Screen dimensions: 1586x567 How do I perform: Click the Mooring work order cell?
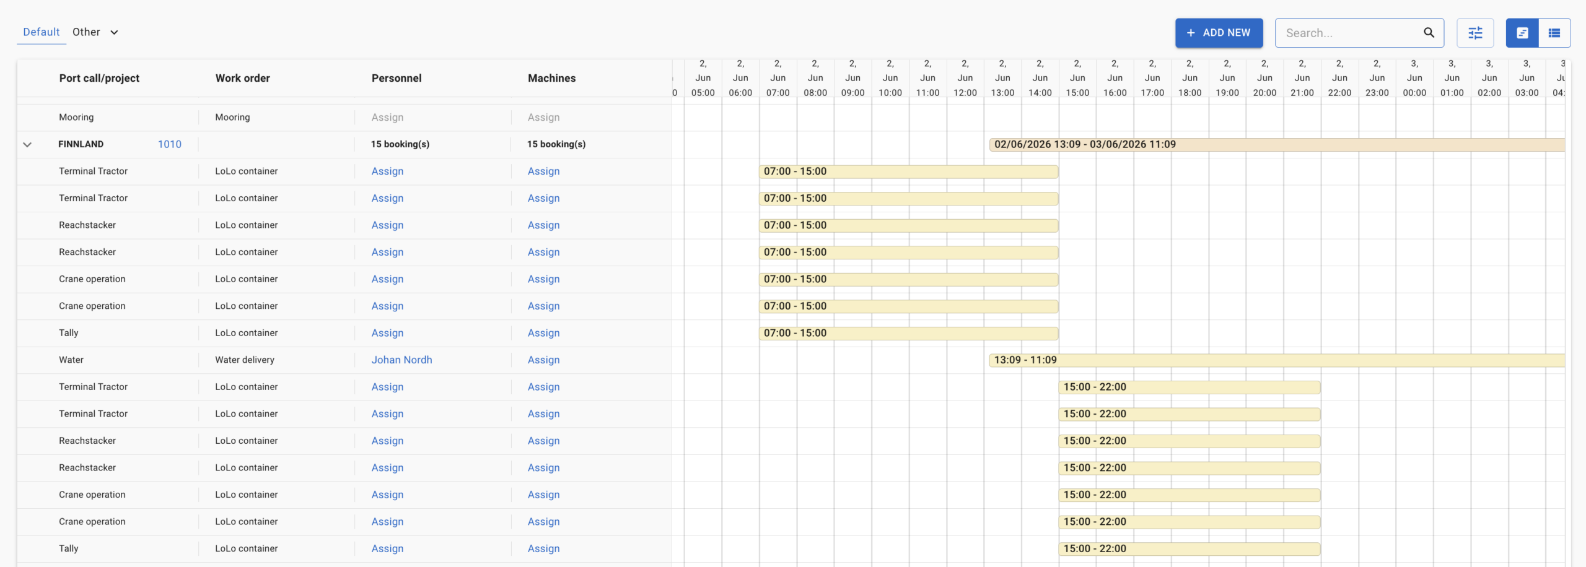(x=232, y=117)
